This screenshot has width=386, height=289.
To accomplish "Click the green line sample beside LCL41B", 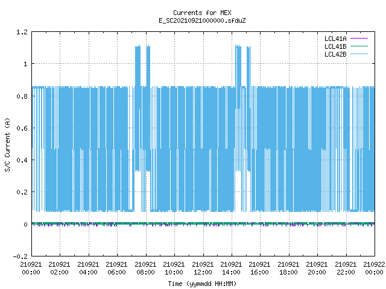I will tap(359, 46).
